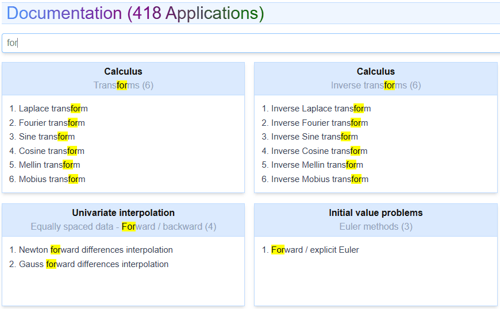The height and width of the screenshot is (309, 500).
Task: Open the Inverse Sine transform entry
Action: (x=314, y=137)
